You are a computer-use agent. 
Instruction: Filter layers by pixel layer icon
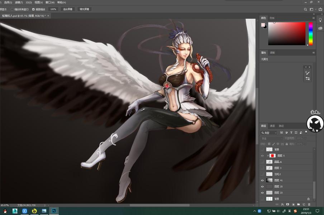281,133
